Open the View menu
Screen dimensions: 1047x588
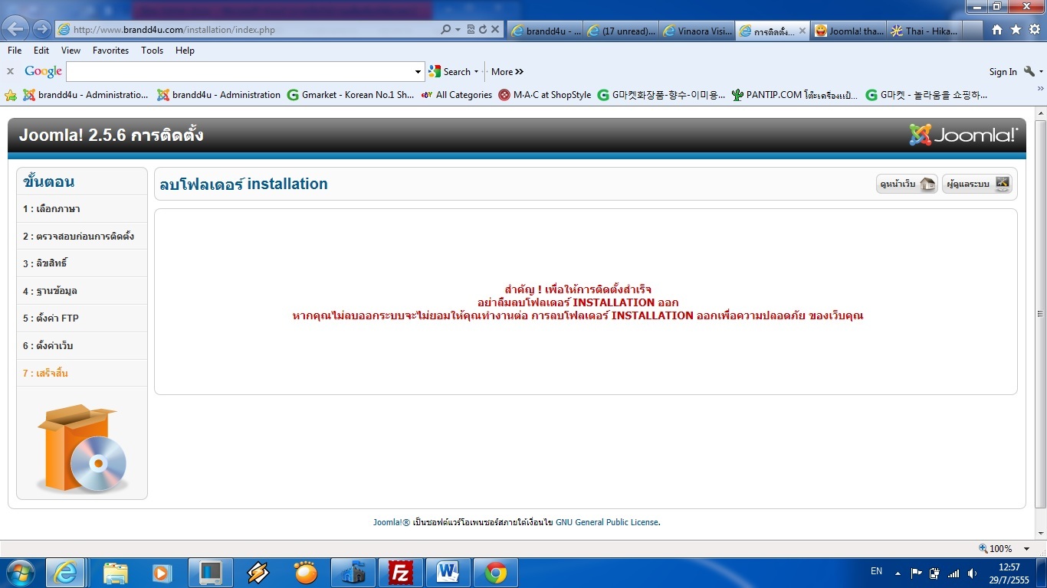pyautogui.click(x=71, y=51)
